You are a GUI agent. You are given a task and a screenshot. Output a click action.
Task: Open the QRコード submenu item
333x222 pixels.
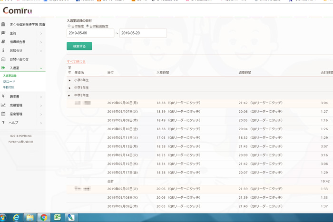9,82
